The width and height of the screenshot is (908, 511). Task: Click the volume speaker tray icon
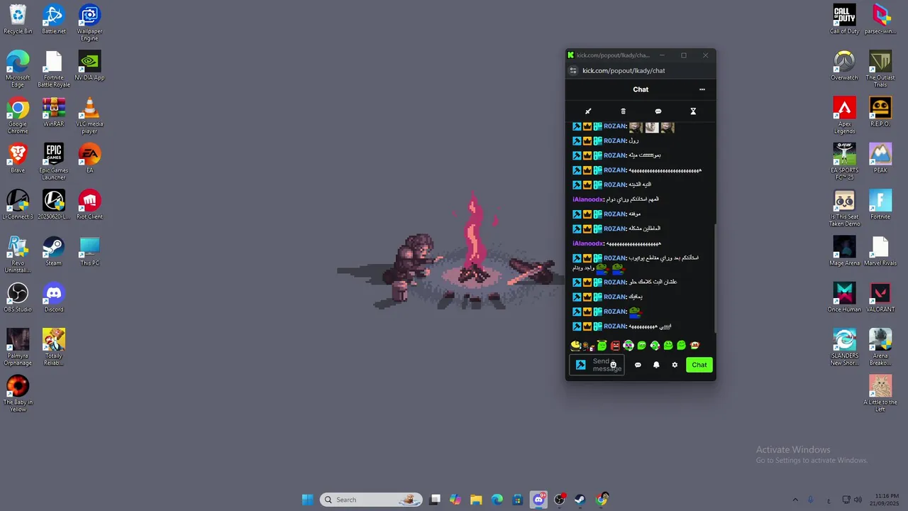coord(858,500)
